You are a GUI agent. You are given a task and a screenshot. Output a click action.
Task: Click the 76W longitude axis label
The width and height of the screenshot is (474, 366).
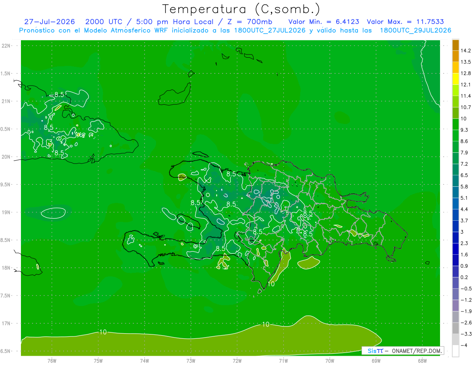tap(52, 360)
